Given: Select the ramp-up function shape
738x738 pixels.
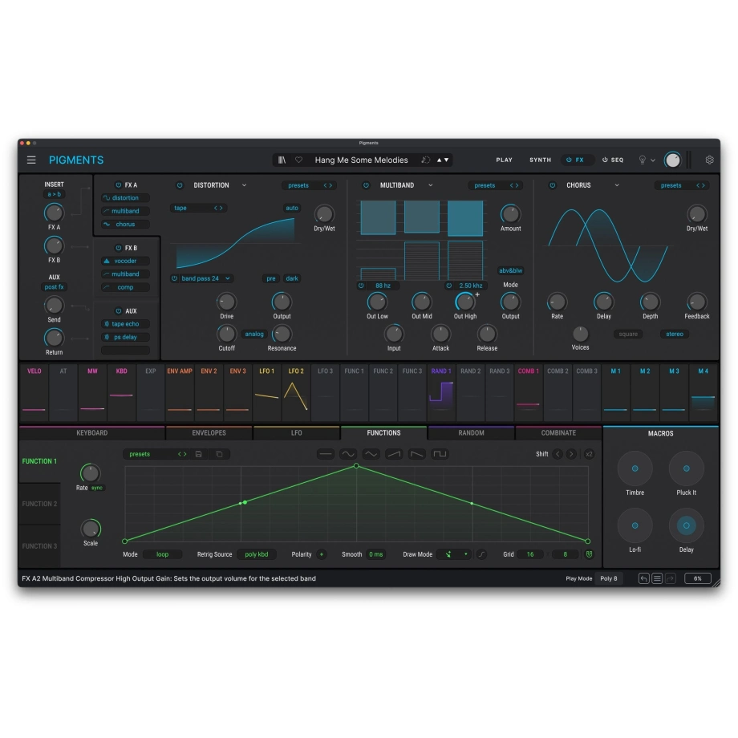Looking at the screenshot, I should tap(394, 454).
